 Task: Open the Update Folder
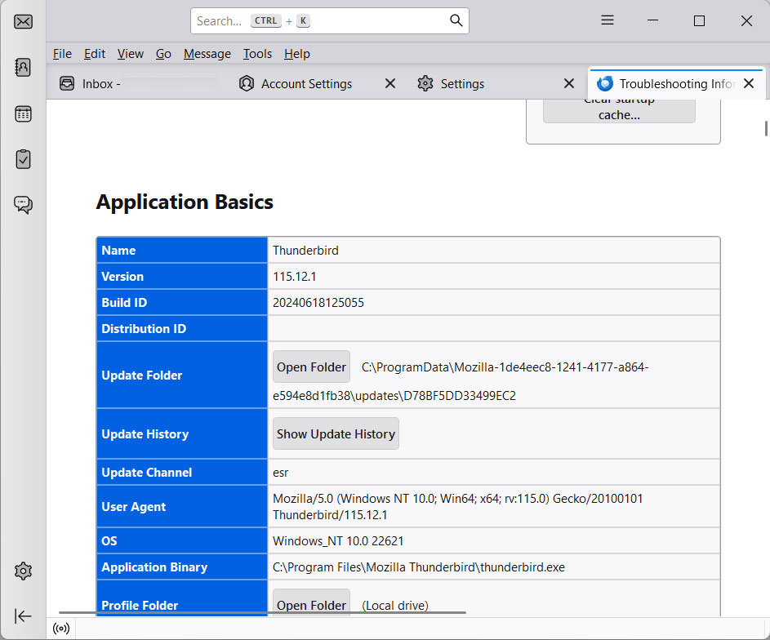[x=311, y=366]
